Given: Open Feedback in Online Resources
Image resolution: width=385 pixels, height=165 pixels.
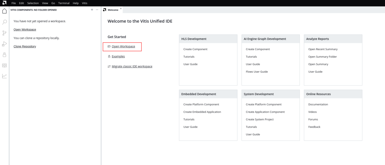Looking at the screenshot, I should (x=314, y=127).
